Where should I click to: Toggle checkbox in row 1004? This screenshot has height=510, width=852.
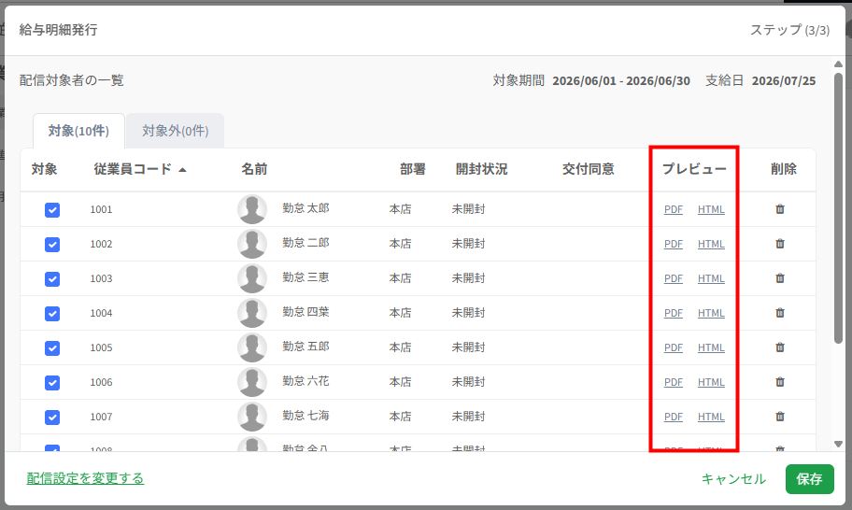tap(52, 314)
